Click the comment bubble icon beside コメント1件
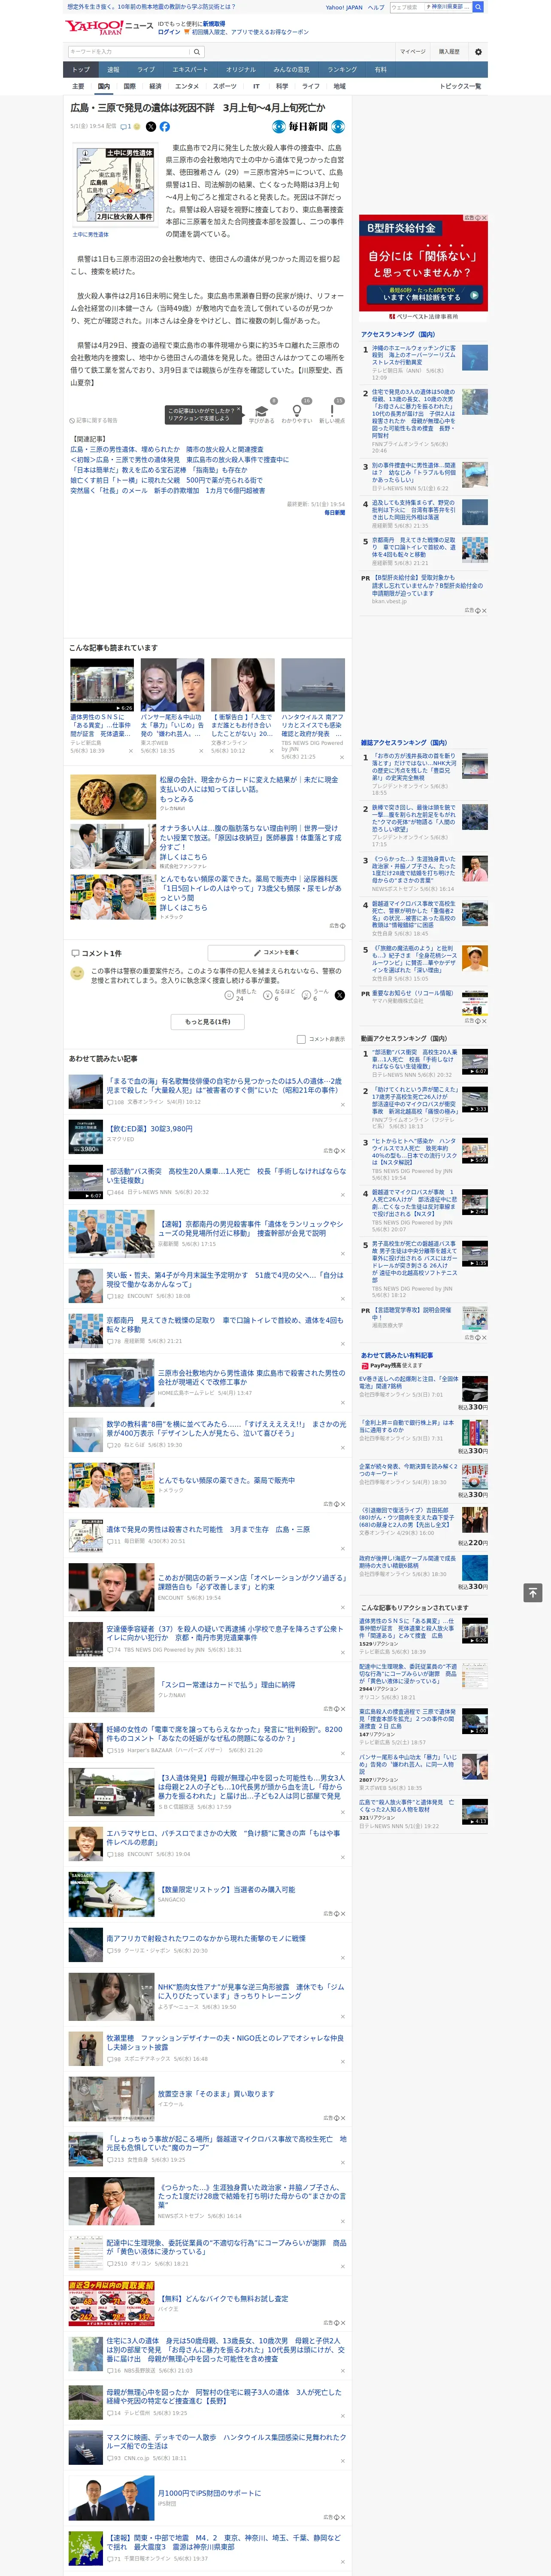The height and width of the screenshot is (2576, 551). [x=75, y=953]
